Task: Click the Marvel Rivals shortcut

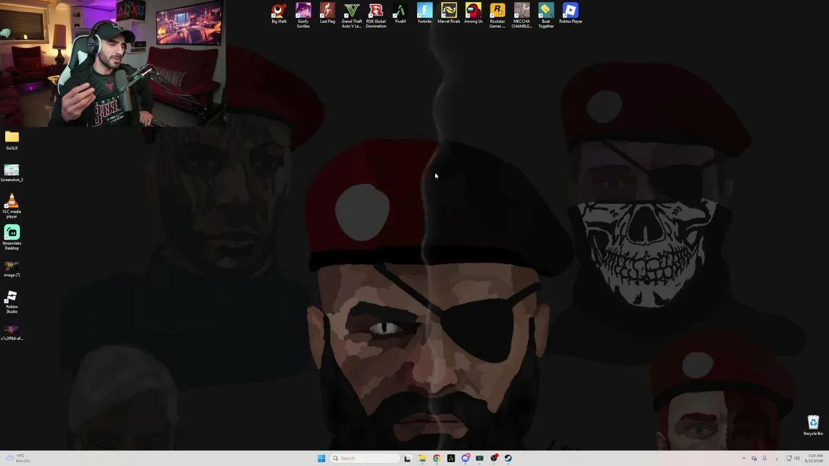Action: [x=449, y=14]
